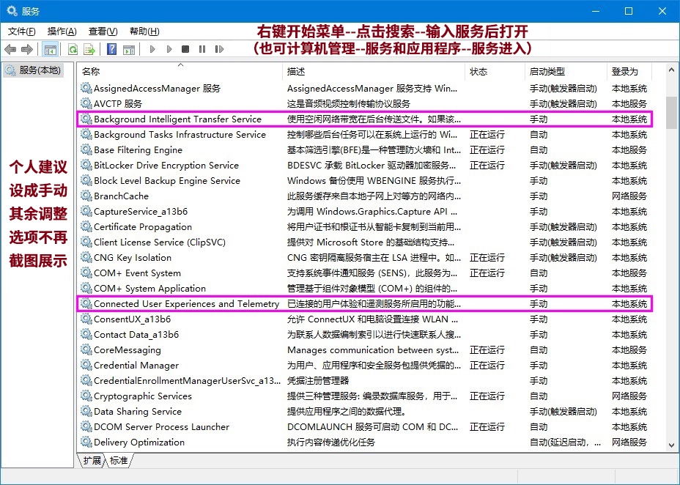Image resolution: width=680 pixels, height=485 pixels.
Task: Click the description 执行内容传递优化任务
Action: (x=331, y=442)
